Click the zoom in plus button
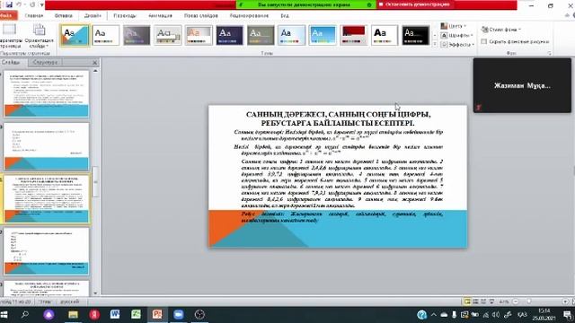575x323 pixels. [565, 301]
